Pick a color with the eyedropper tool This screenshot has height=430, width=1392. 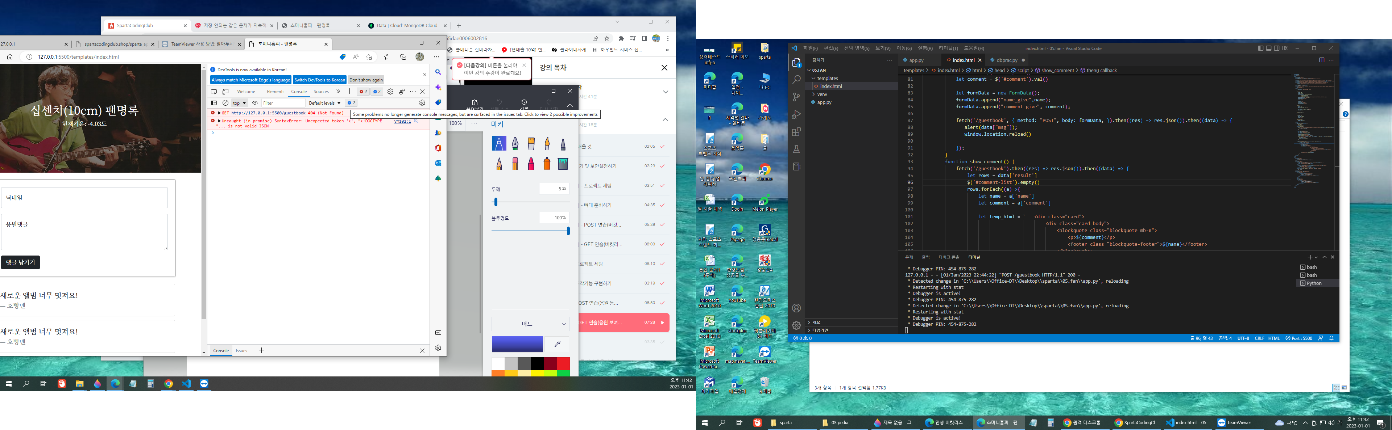tap(557, 344)
